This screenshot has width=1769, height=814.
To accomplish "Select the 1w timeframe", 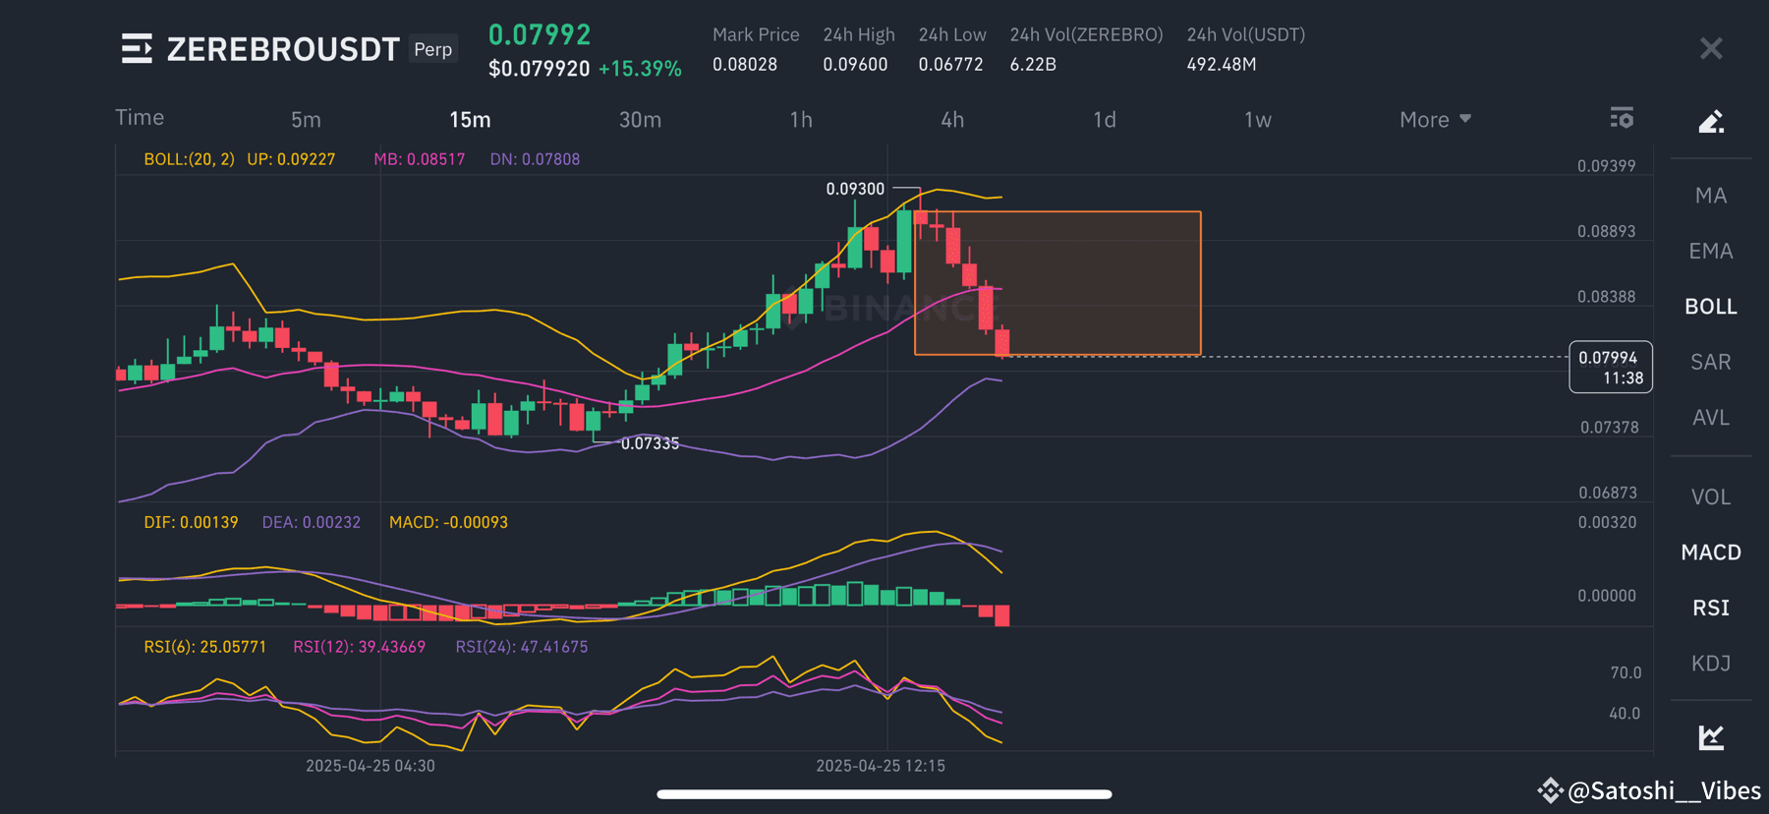I will (1258, 120).
